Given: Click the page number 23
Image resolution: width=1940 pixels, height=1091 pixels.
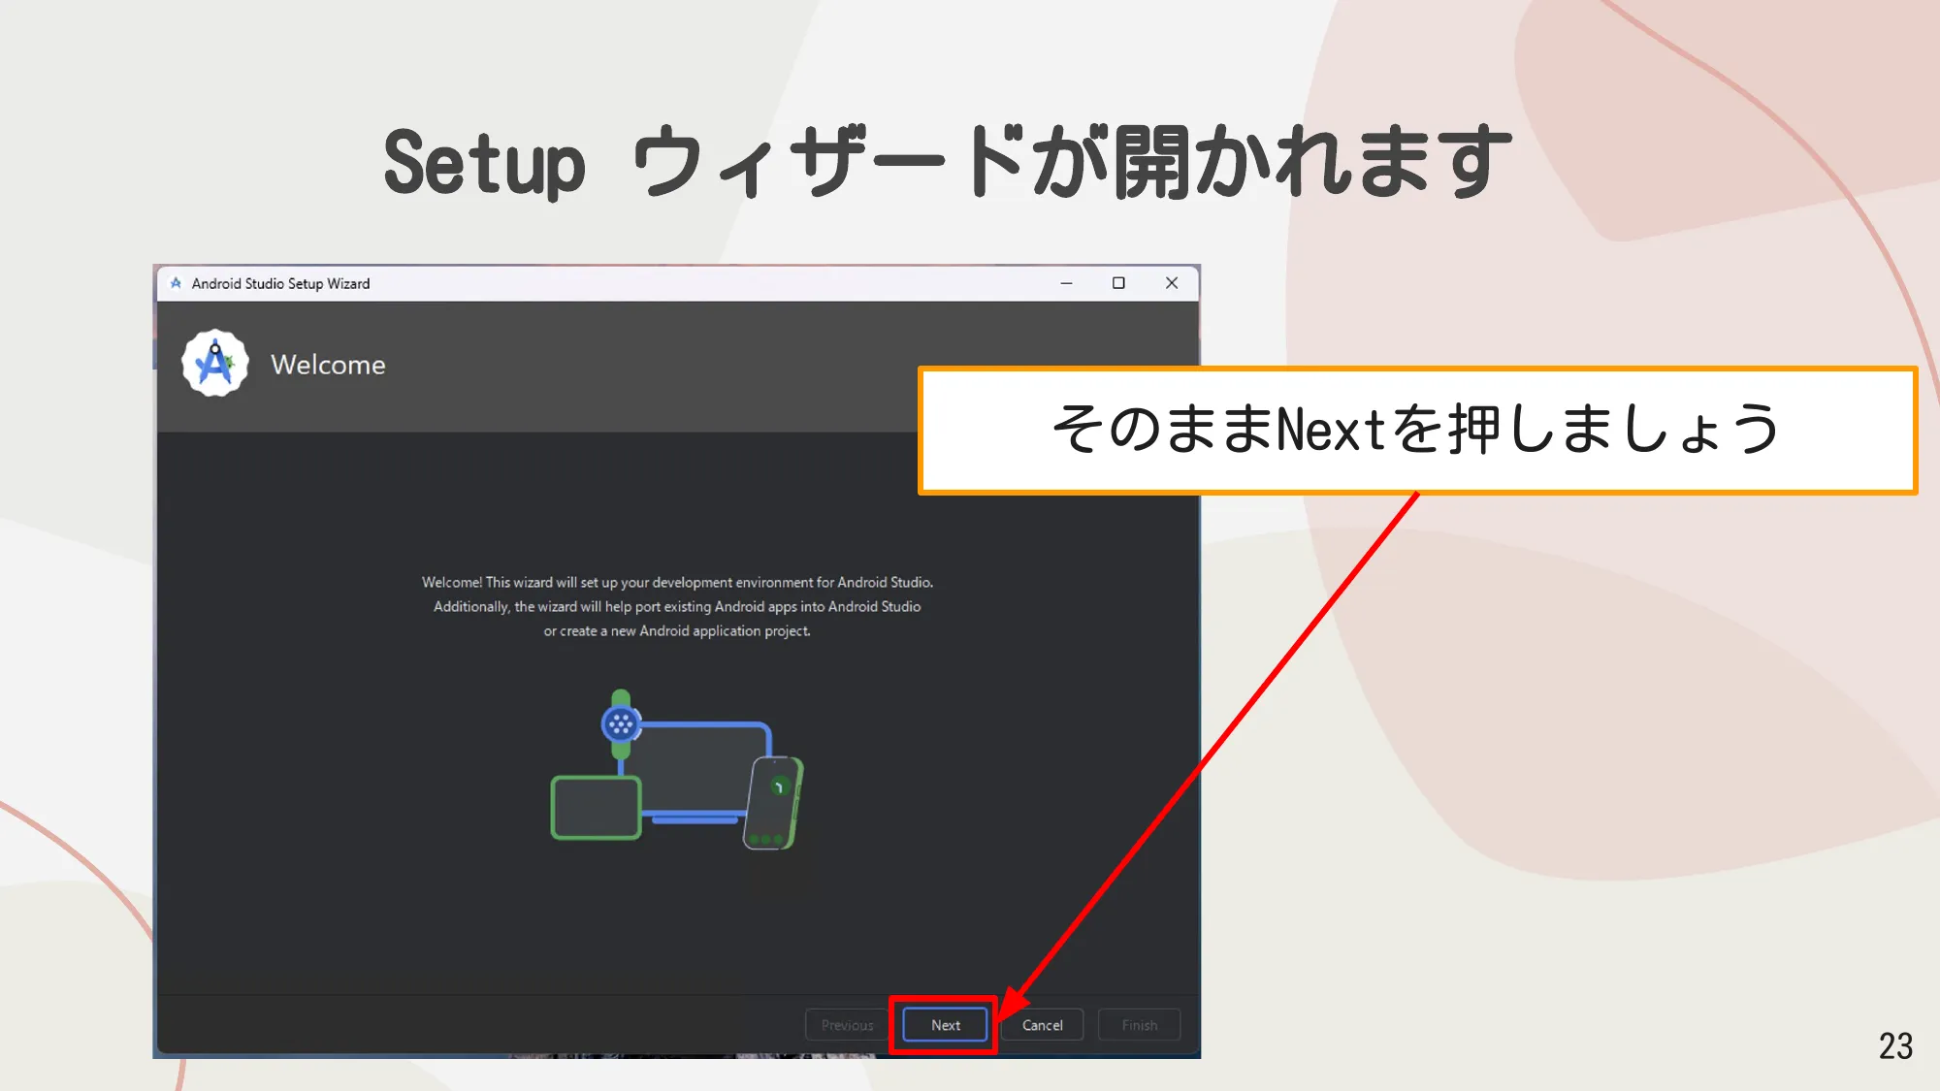Looking at the screenshot, I should 1895,1046.
